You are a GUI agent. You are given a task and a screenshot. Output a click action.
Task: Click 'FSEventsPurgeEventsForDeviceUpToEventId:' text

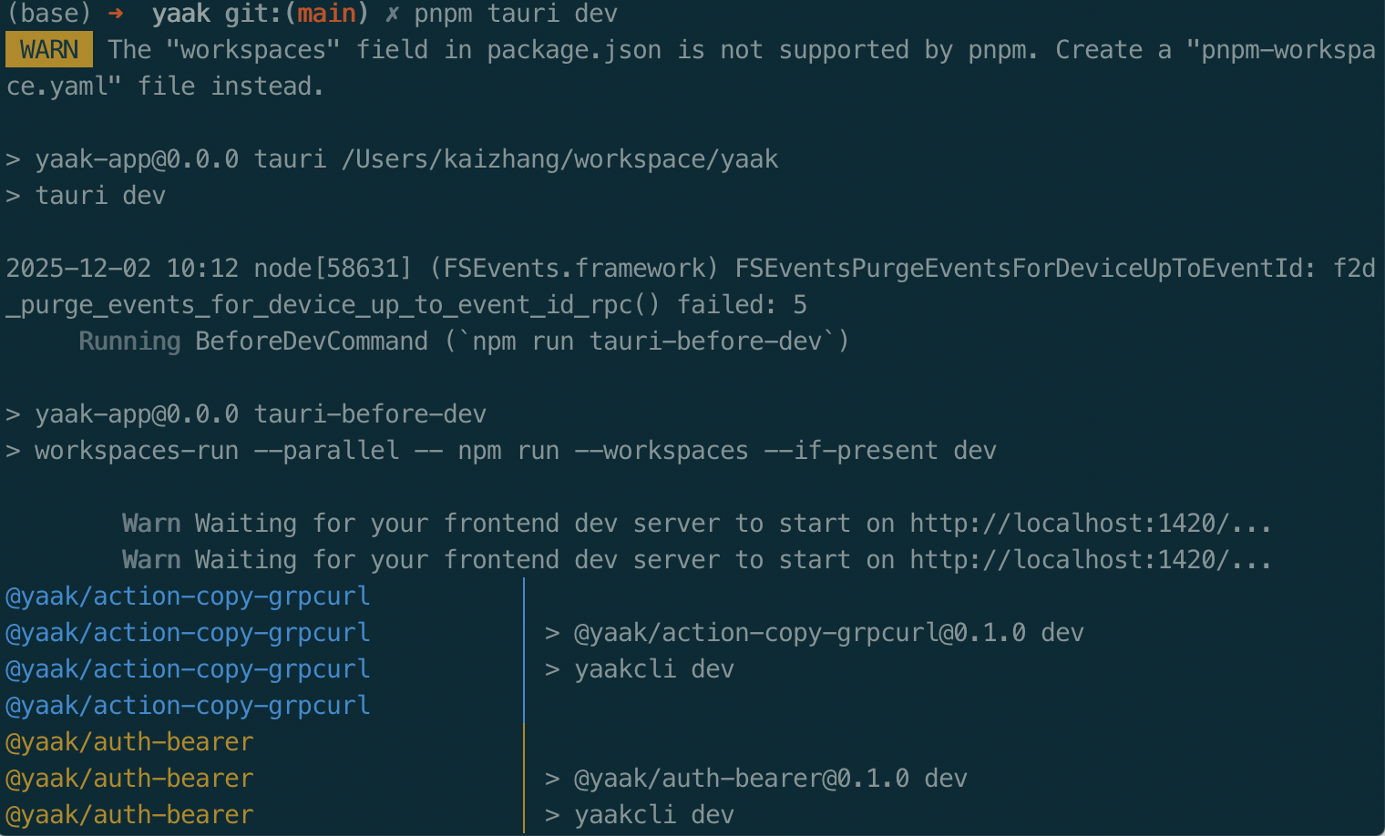1026,269
